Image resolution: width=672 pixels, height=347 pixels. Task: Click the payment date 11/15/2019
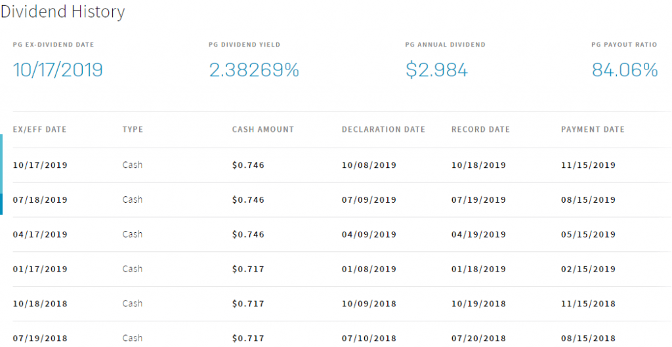(588, 165)
